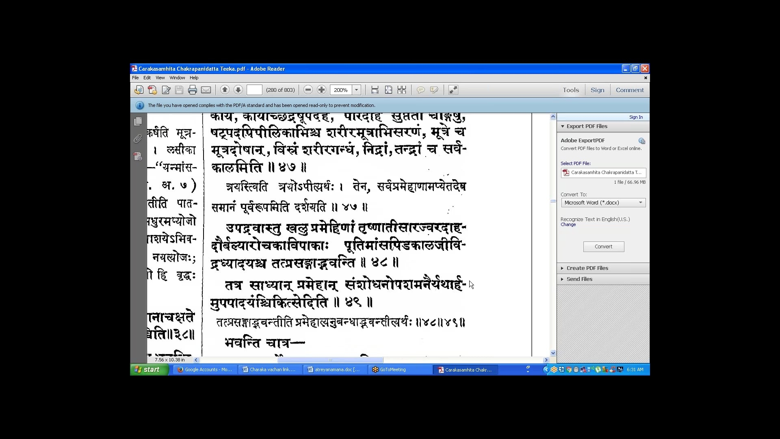The width and height of the screenshot is (780, 439).
Task: Zoom out with minus button
Action: (x=308, y=90)
